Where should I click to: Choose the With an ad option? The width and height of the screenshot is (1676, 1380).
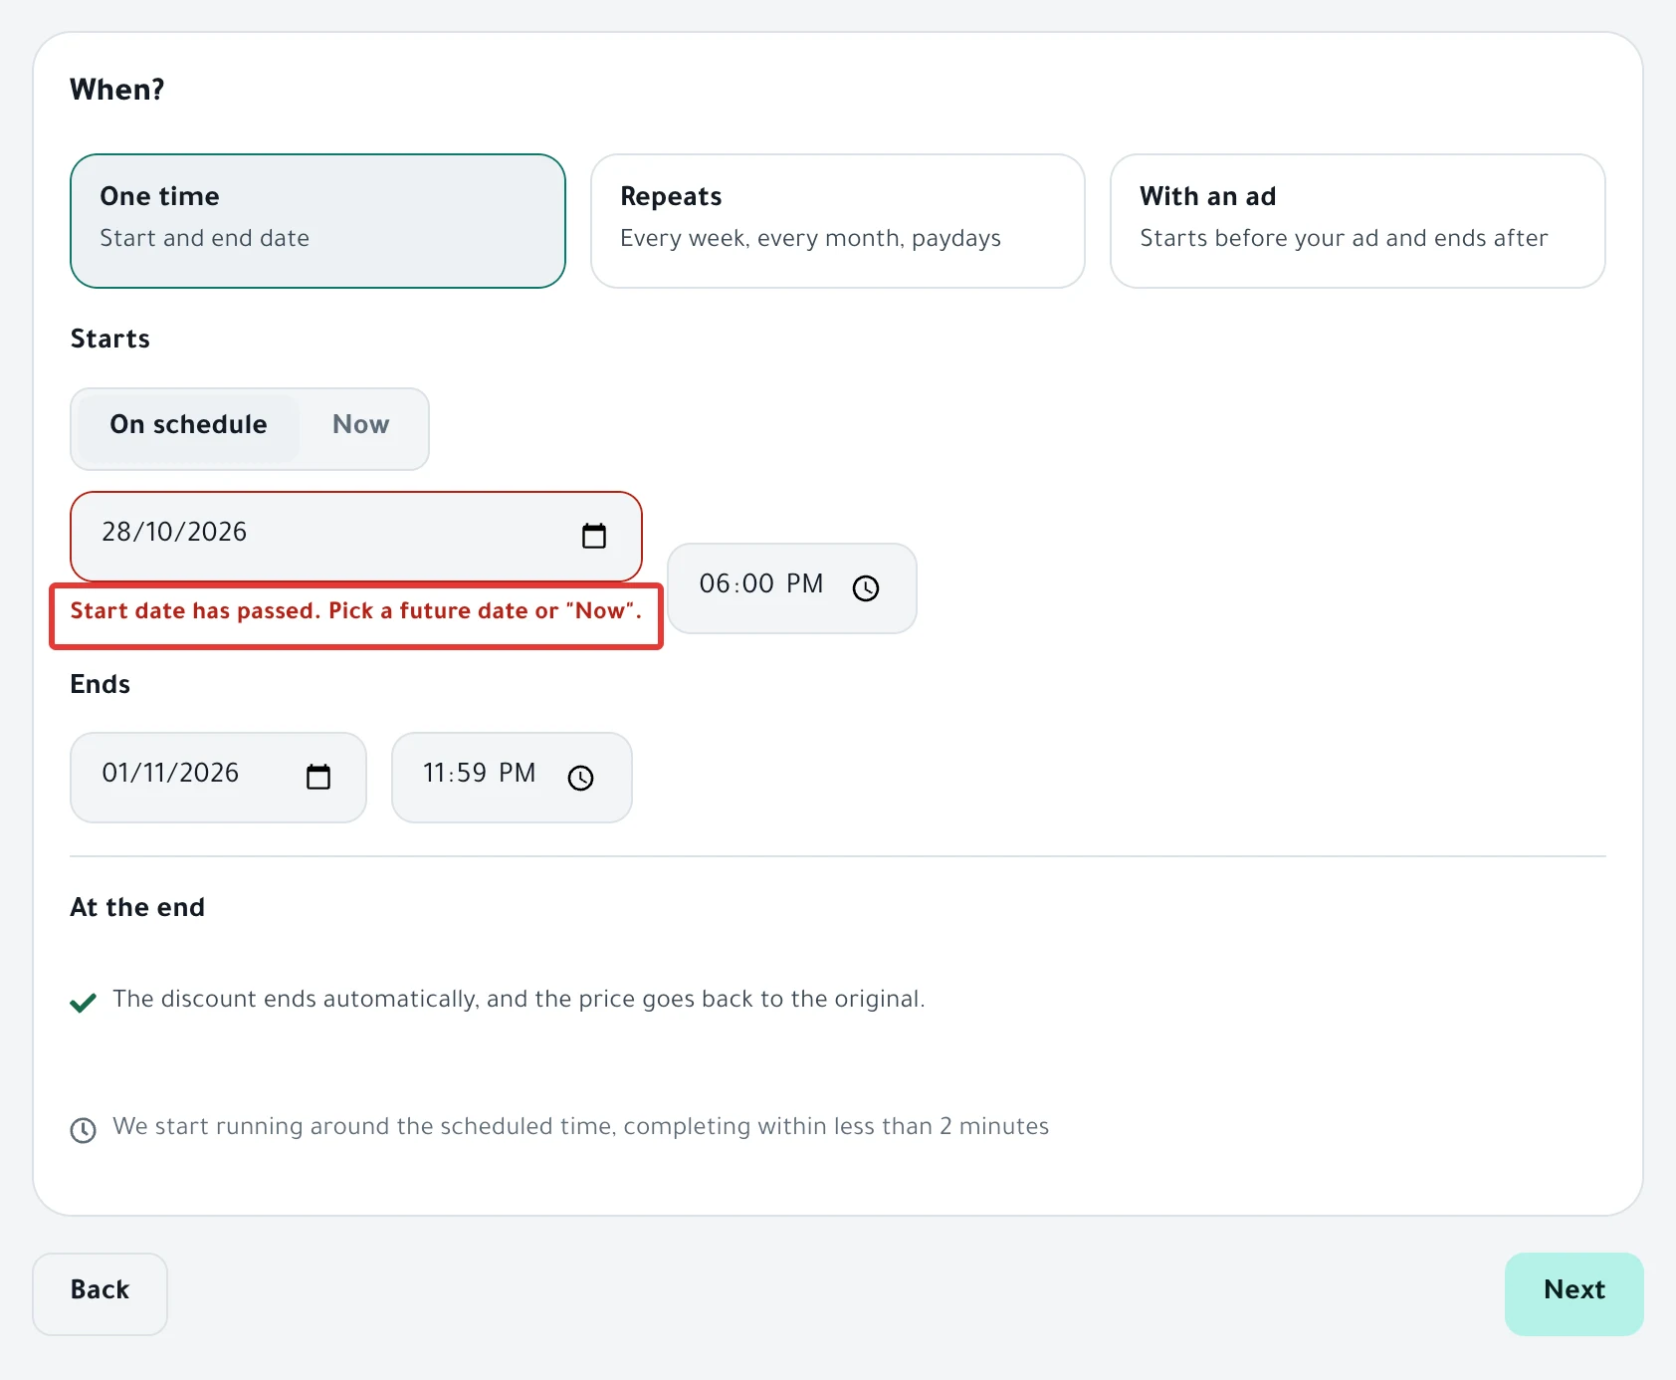coord(1358,221)
